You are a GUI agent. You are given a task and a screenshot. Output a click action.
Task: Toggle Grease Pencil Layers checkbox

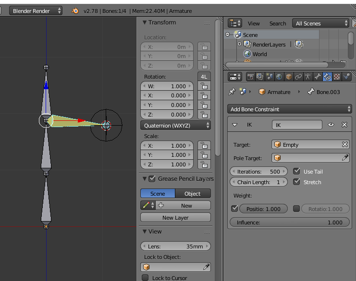pyautogui.click(x=152, y=179)
